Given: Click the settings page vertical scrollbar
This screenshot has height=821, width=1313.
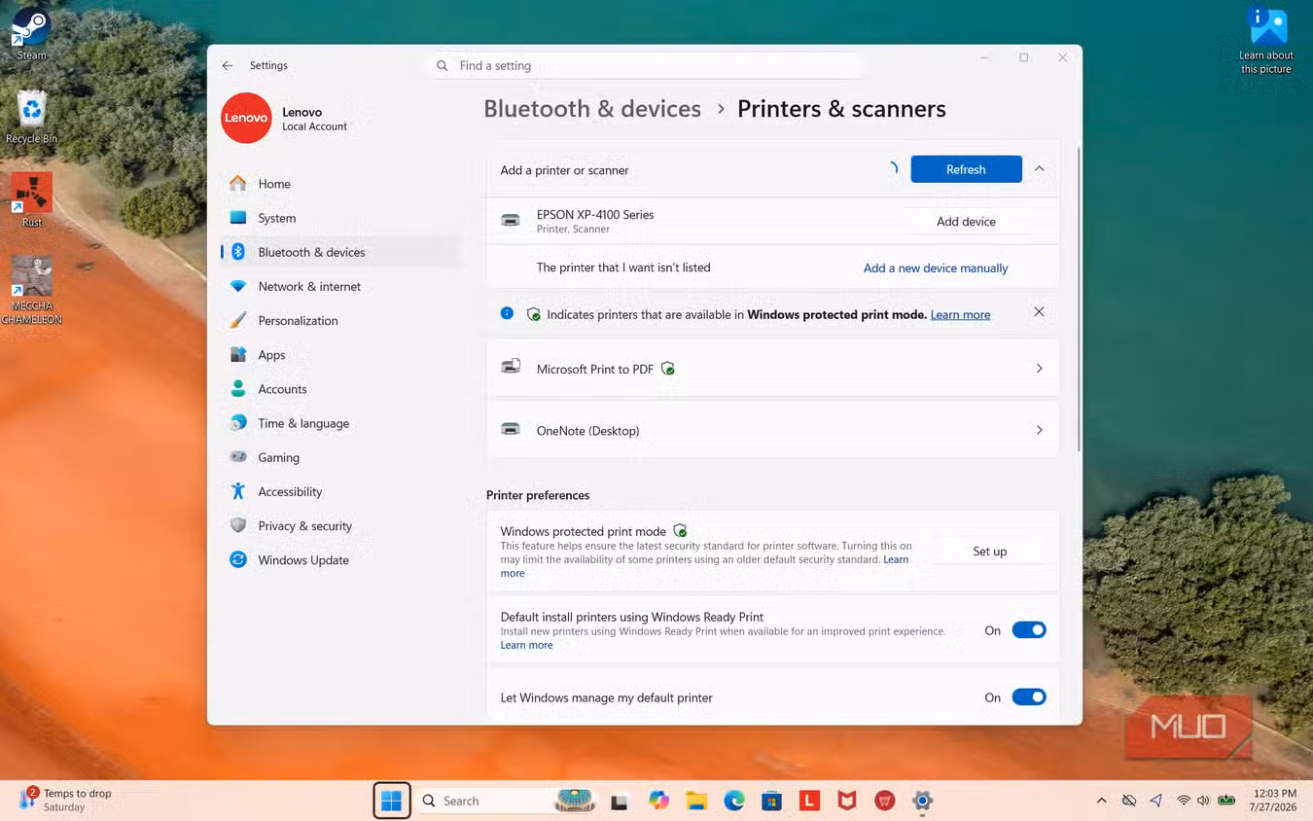Looking at the screenshot, I should click(1079, 300).
